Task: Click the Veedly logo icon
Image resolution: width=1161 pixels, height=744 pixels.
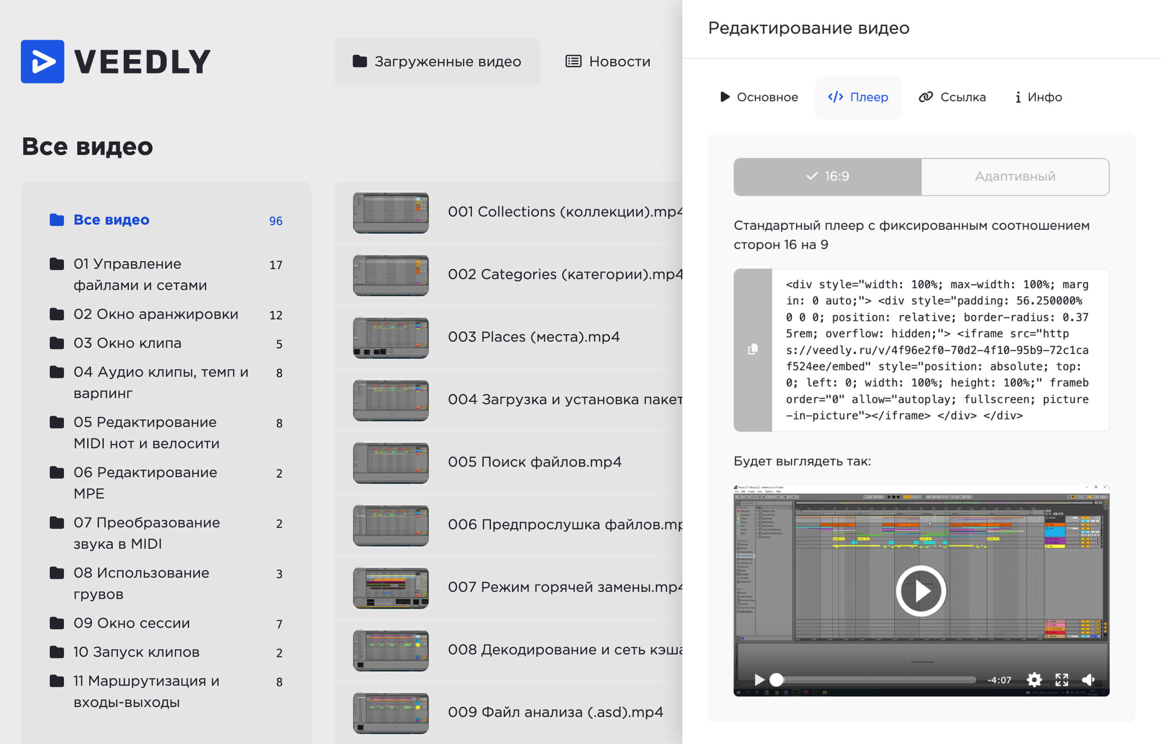Action: (x=43, y=61)
